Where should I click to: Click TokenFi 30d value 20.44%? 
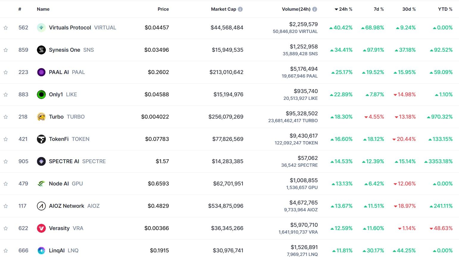coord(404,139)
